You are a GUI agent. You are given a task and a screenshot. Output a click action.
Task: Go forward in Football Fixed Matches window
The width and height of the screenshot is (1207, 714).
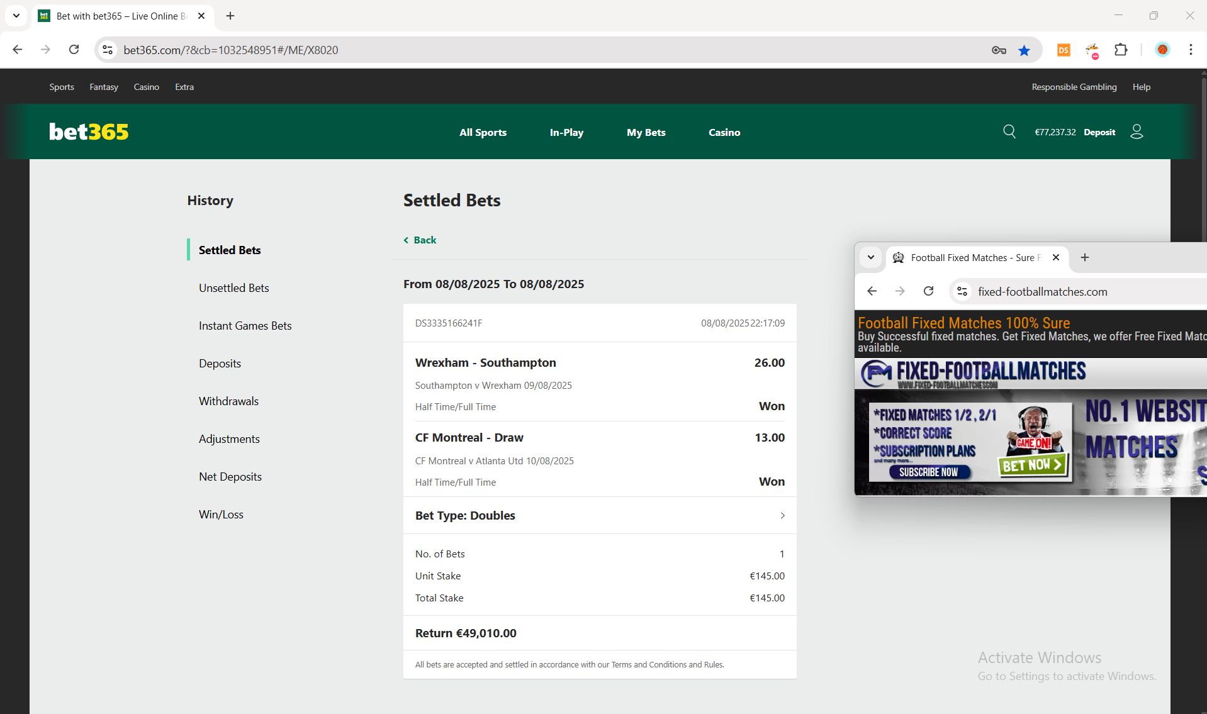[x=900, y=291]
